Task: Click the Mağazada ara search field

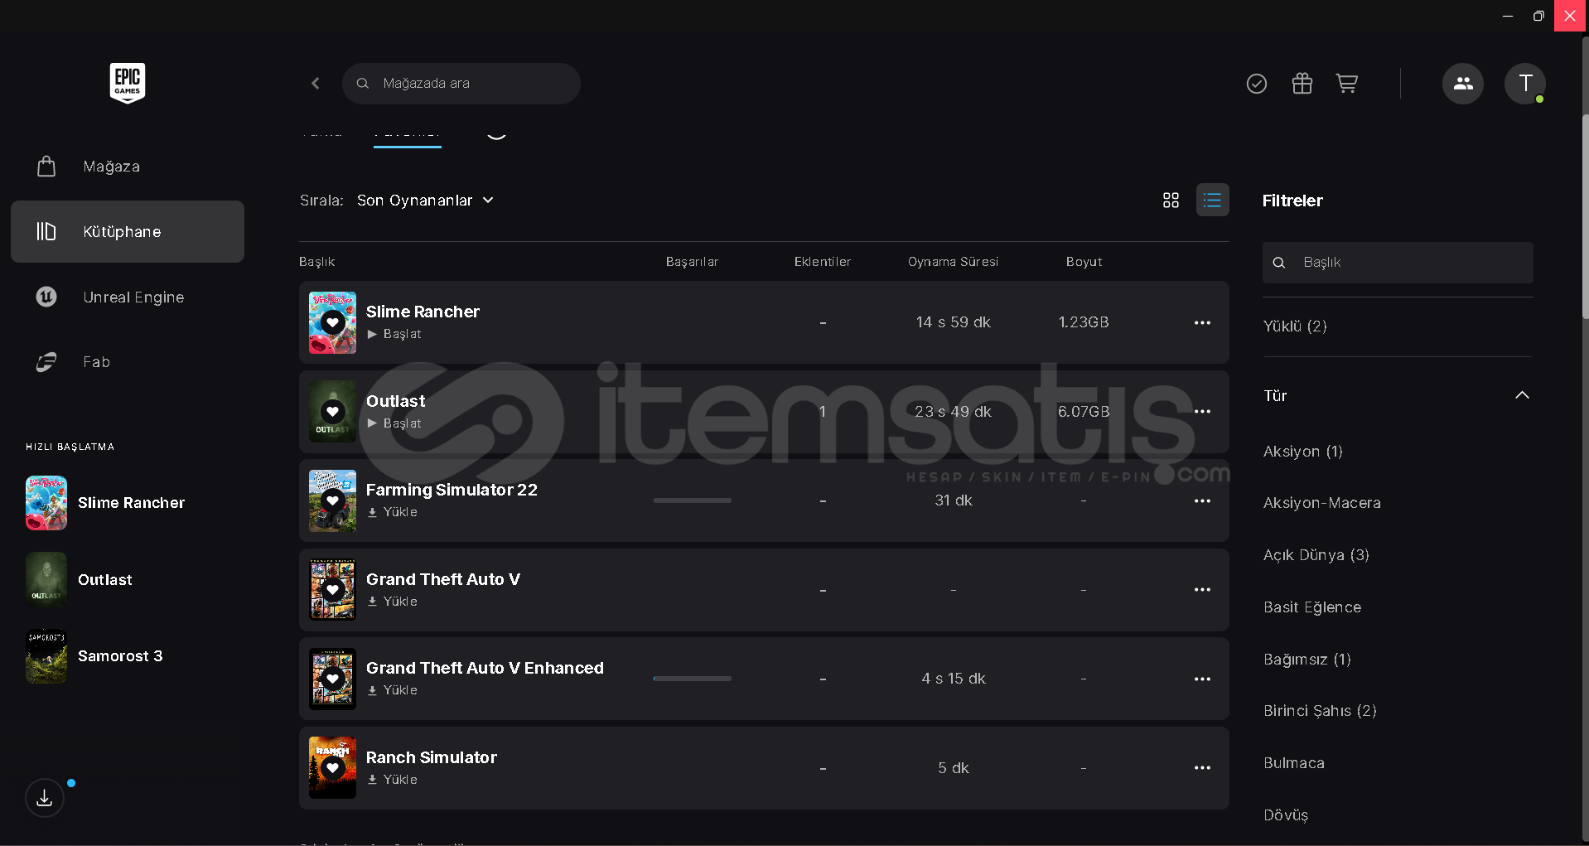Action: 461,84
